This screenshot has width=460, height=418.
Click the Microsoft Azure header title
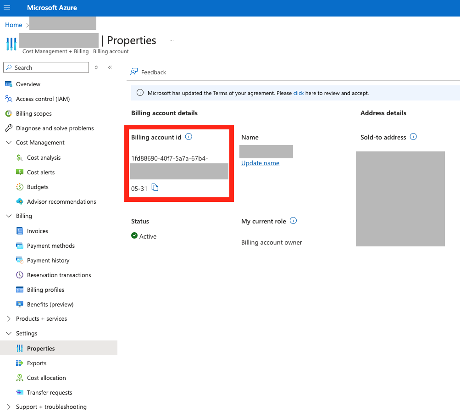click(x=52, y=8)
